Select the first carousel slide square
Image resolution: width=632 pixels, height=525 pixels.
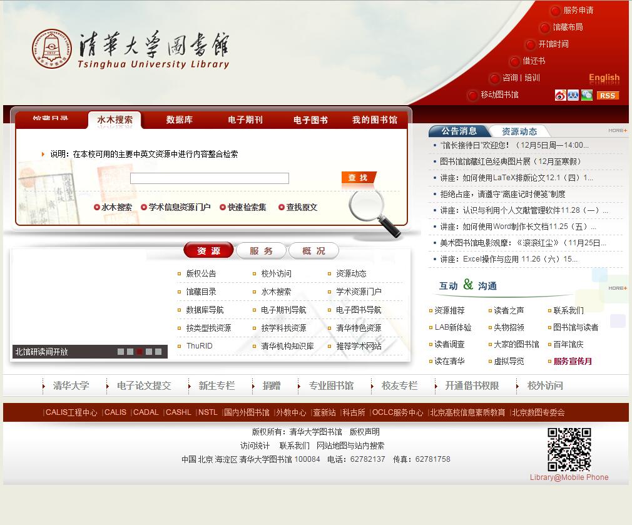[x=121, y=352]
